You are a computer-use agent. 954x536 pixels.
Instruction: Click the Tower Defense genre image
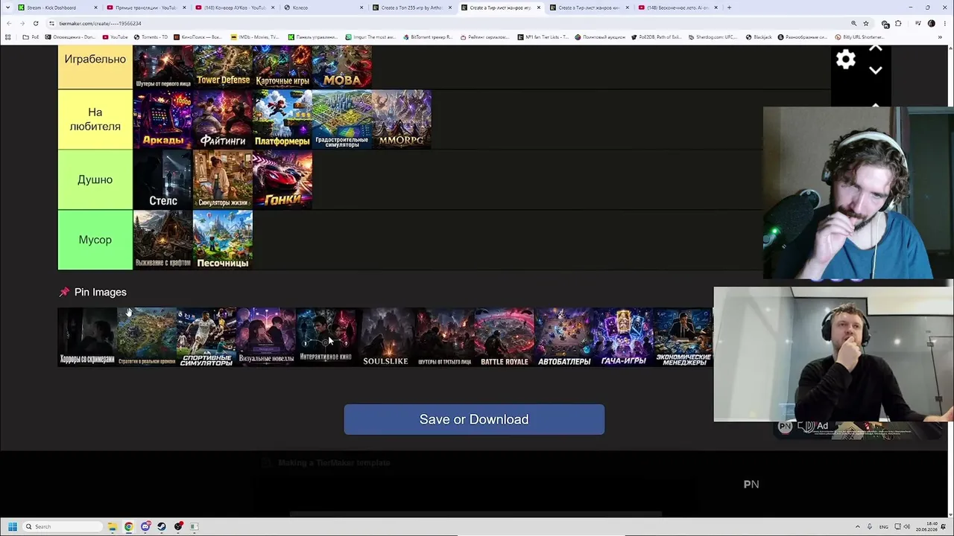[x=223, y=67]
